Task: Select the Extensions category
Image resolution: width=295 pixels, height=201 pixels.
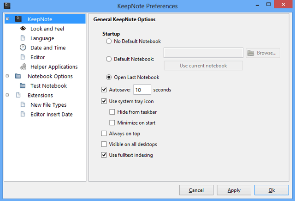Action: click(x=40, y=95)
